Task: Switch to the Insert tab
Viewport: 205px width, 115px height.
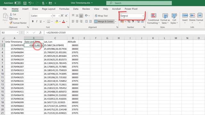Action: (25, 9)
